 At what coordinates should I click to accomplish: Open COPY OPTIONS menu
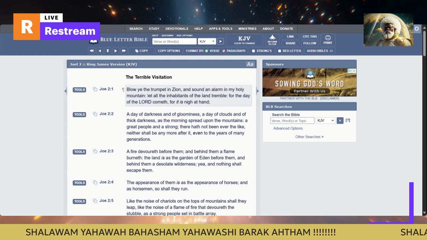click(x=169, y=51)
